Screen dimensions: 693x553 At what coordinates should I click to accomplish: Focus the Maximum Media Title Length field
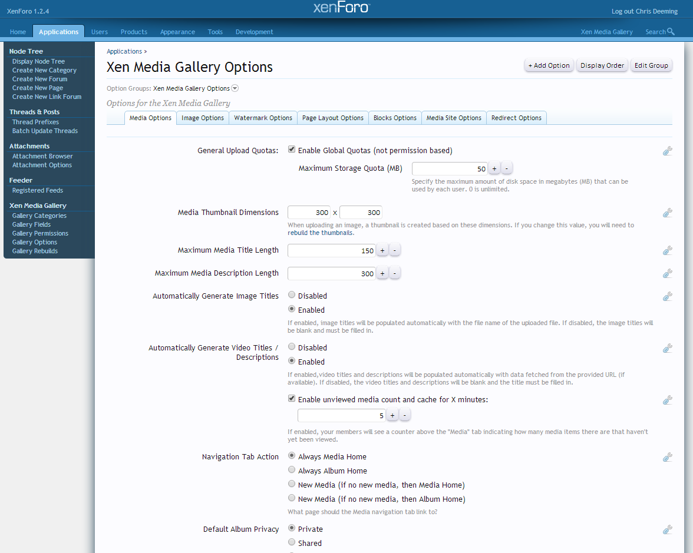tap(331, 250)
